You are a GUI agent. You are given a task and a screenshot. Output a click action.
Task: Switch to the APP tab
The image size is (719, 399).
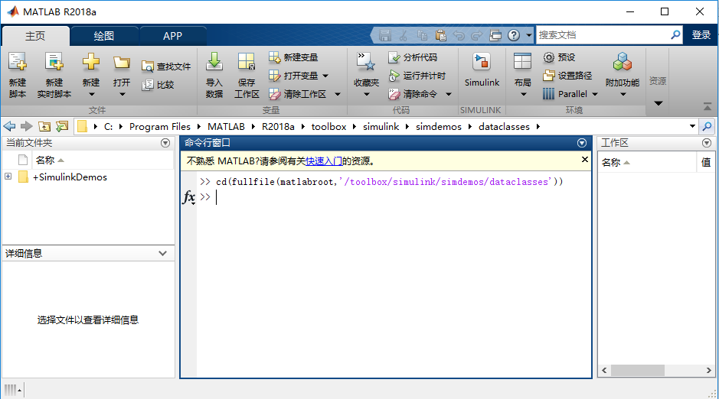(172, 36)
